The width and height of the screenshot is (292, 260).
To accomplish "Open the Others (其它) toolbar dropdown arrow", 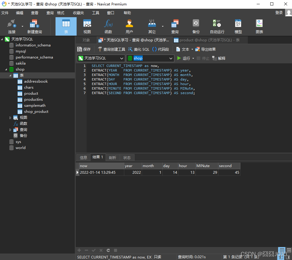I will (x=163, y=27).
